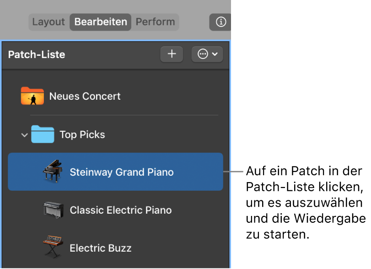Click the Top Picks folder label
The width and height of the screenshot is (371, 269).
pos(81,134)
